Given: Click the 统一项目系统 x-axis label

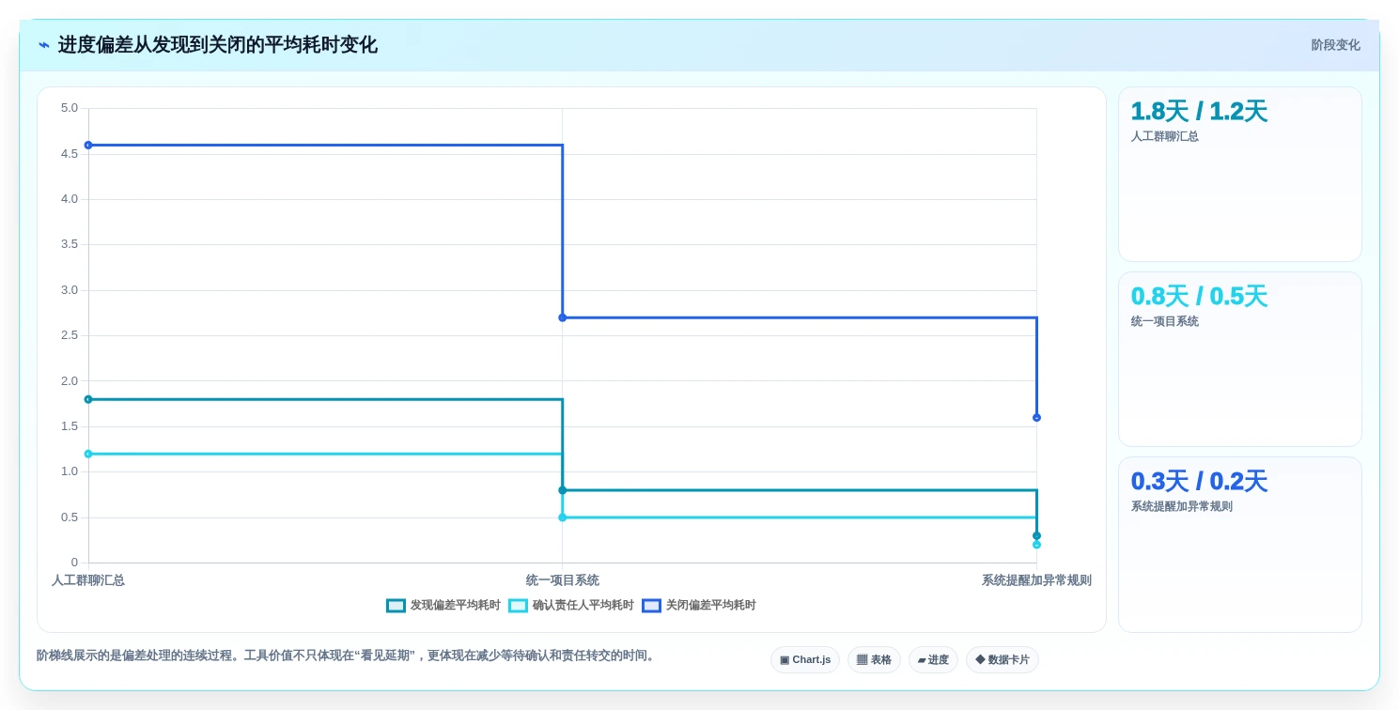Looking at the screenshot, I should tap(563, 580).
